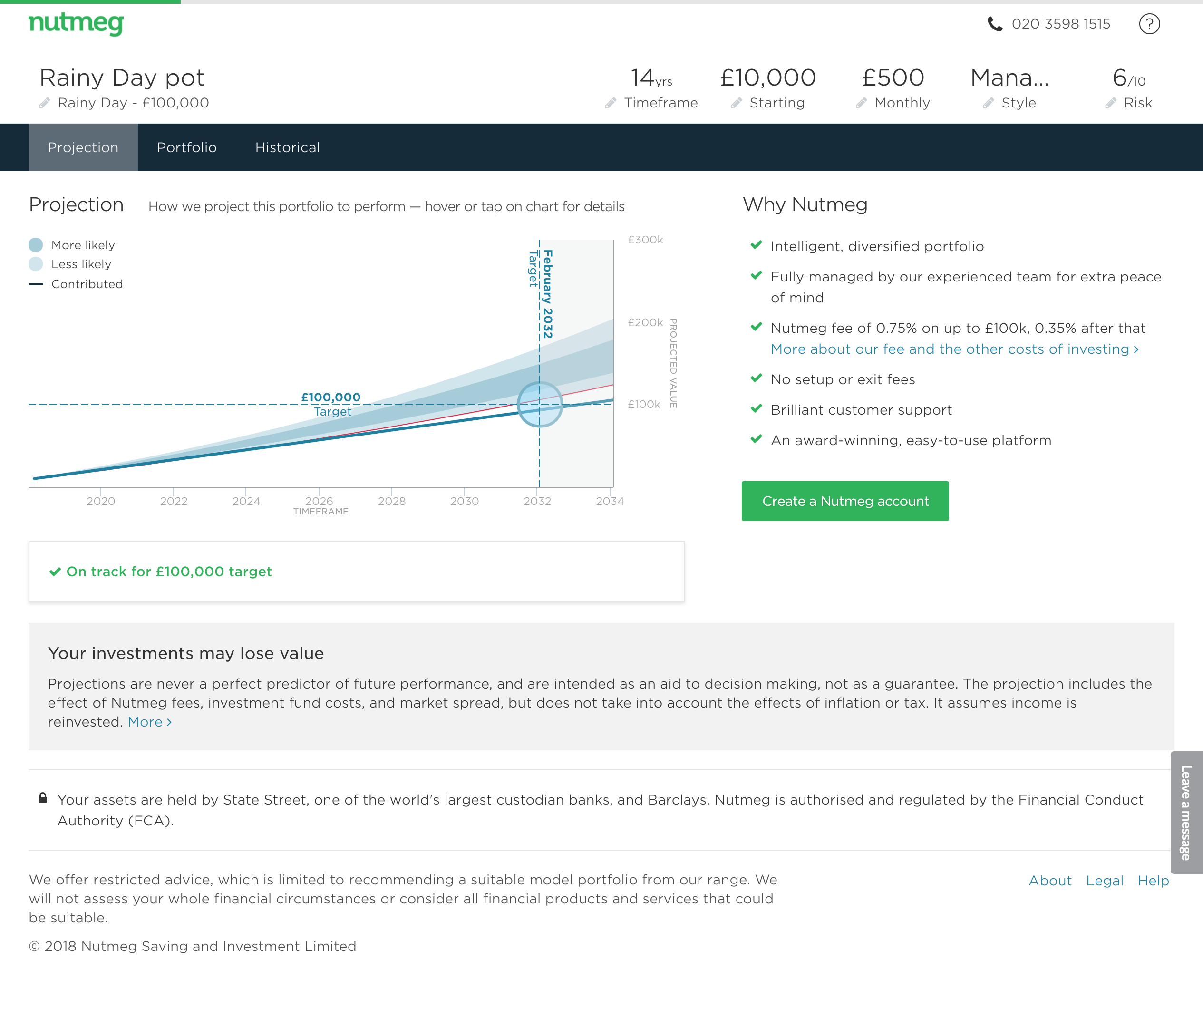Expand the More link in lose value notice
The width and height of the screenshot is (1203, 1028).
tap(149, 721)
